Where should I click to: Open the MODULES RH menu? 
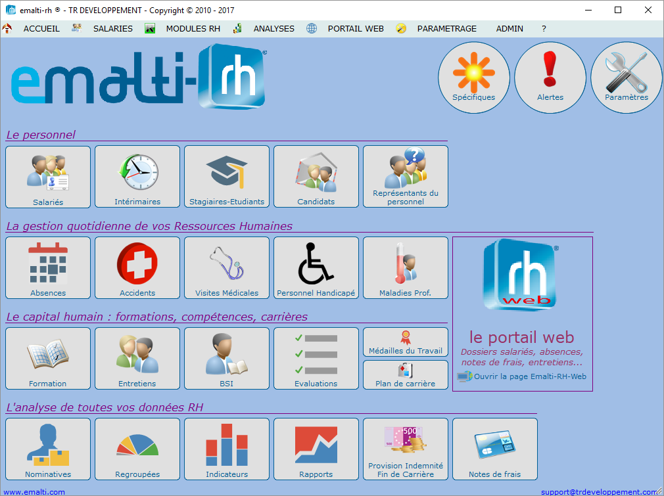193,29
